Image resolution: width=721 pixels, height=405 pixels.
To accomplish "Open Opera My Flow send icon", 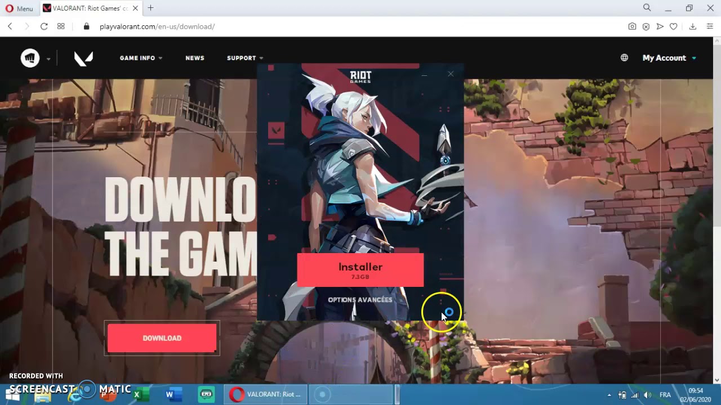I will (x=660, y=26).
